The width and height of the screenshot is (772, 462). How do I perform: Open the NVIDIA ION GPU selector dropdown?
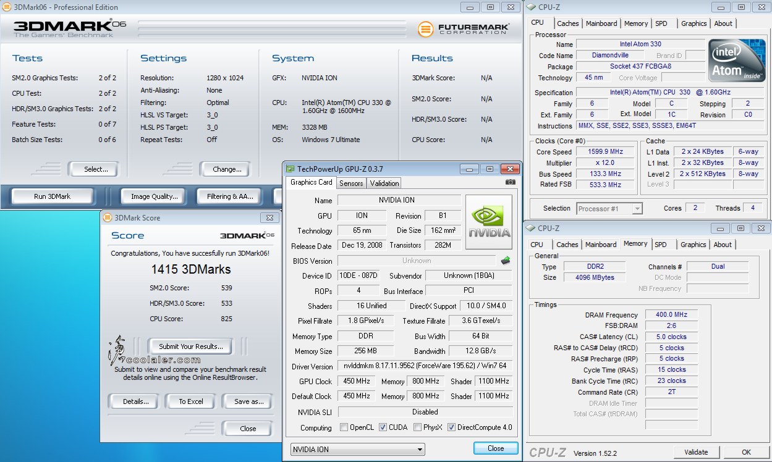(x=357, y=449)
